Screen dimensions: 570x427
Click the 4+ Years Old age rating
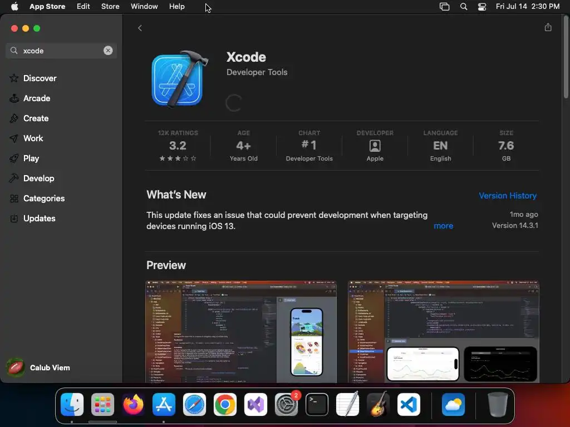click(244, 146)
